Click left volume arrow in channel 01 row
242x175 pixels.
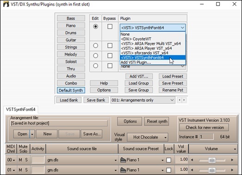pos(192,170)
